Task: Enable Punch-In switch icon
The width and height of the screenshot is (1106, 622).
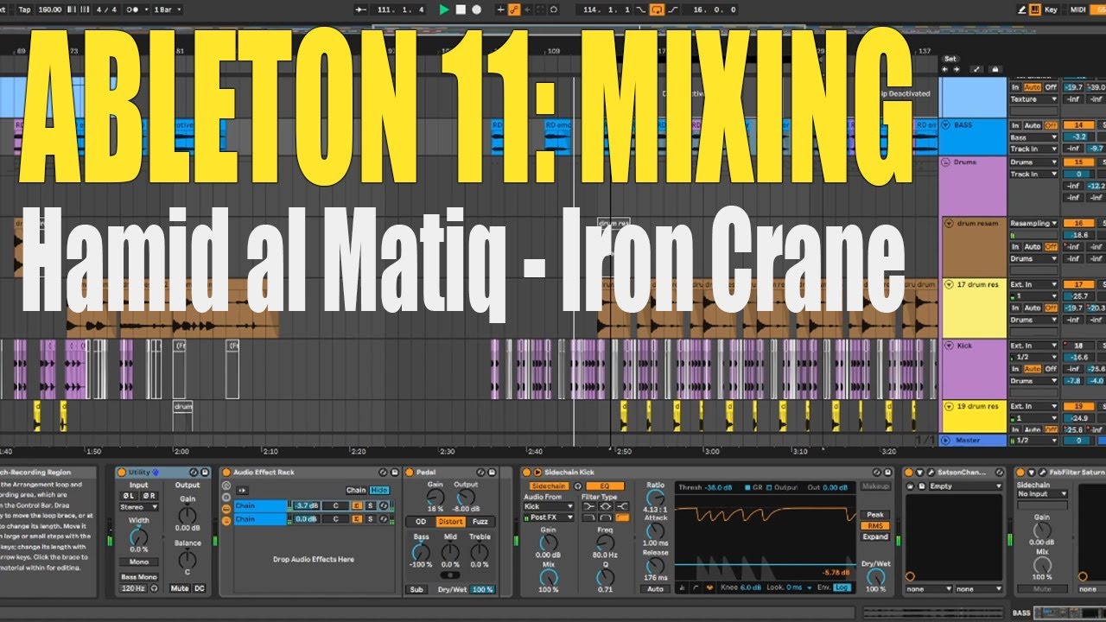Action: pos(641,10)
